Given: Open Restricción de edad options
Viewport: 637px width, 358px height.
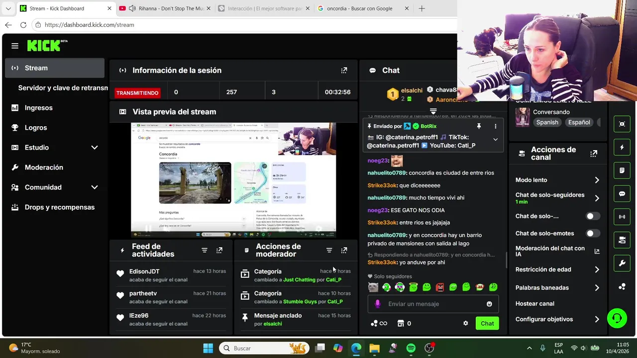Looking at the screenshot, I should pyautogui.click(x=557, y=269).
